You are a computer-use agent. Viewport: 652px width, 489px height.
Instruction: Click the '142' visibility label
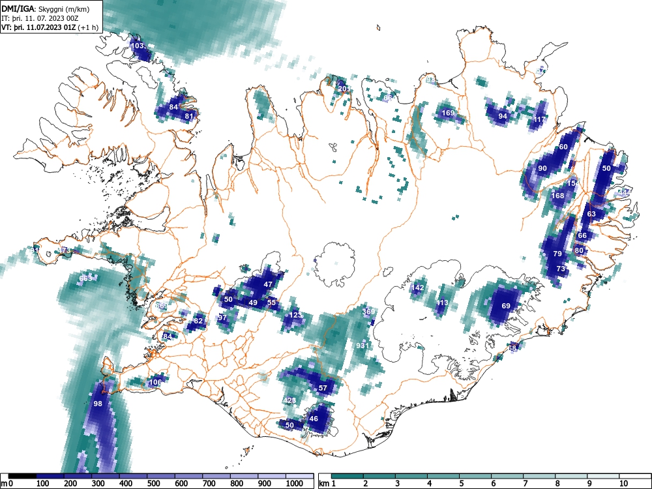(x=417, y=288)
